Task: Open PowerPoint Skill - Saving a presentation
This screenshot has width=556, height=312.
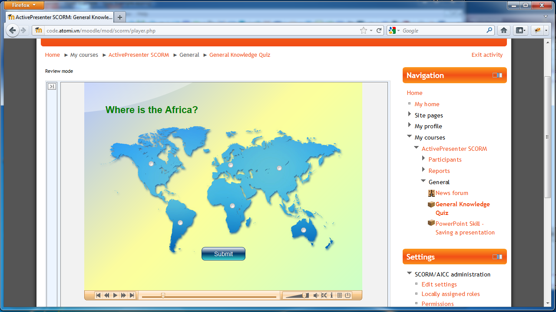Action: (465, 228)
